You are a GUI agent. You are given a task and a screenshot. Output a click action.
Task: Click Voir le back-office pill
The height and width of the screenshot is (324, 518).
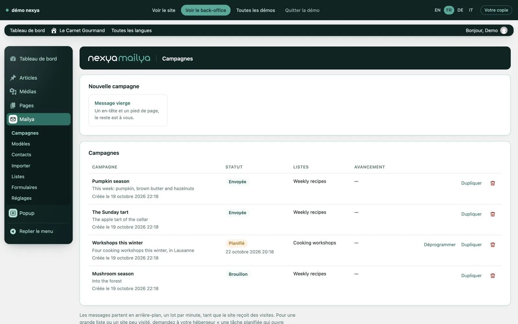(x=206, y=10)
